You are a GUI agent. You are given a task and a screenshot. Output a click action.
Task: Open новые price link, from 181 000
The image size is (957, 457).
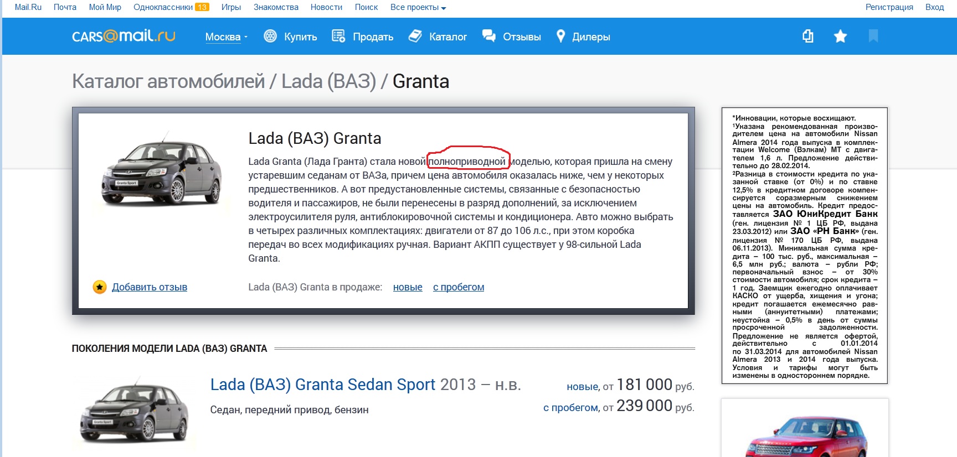(583, 387)
